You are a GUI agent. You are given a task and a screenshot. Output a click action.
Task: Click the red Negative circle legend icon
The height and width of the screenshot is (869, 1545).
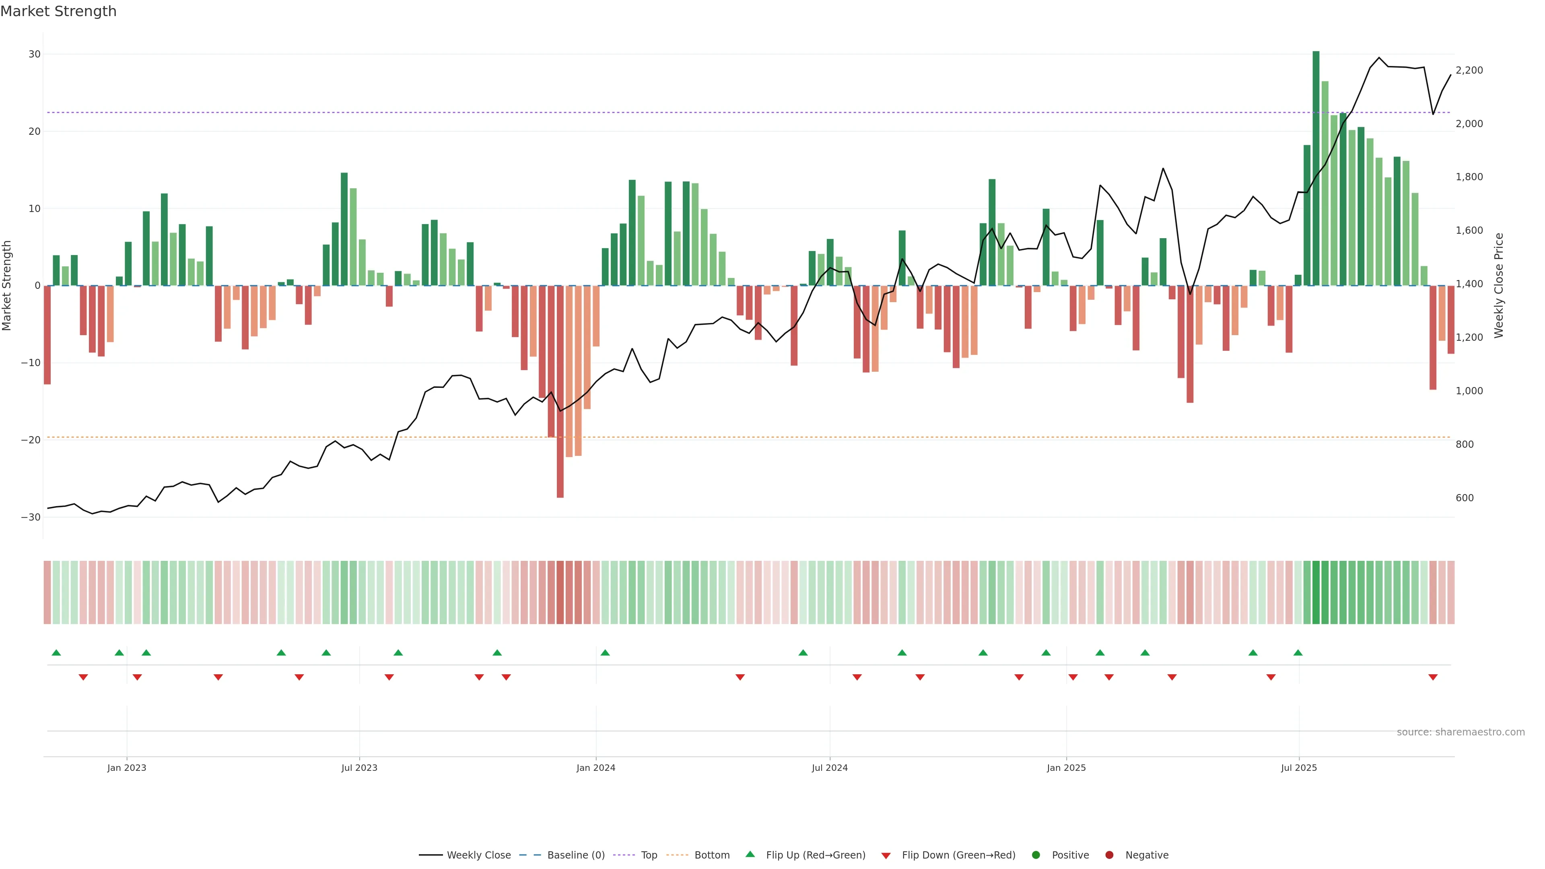tap(1109, 855)
